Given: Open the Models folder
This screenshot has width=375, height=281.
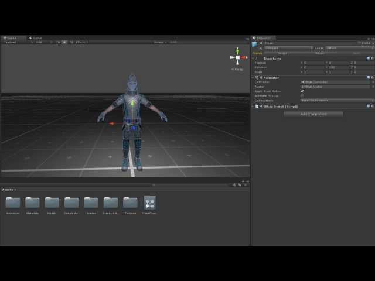Looking at the screenshot, I should coord(52,203).
